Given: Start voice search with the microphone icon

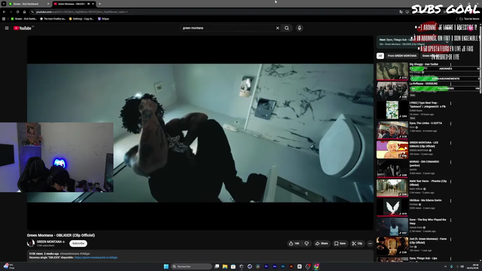Looking at the screenshot, I should [x=299, y=28].
